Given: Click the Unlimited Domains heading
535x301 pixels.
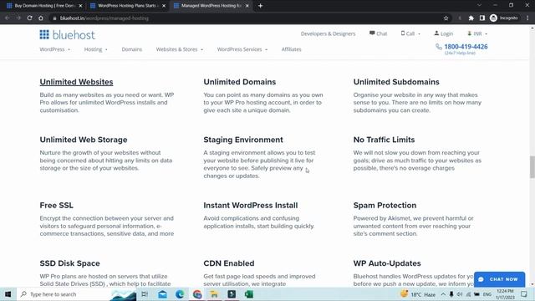Looking at the screenshot, I should pyautogui.click(x=240, y=82).
